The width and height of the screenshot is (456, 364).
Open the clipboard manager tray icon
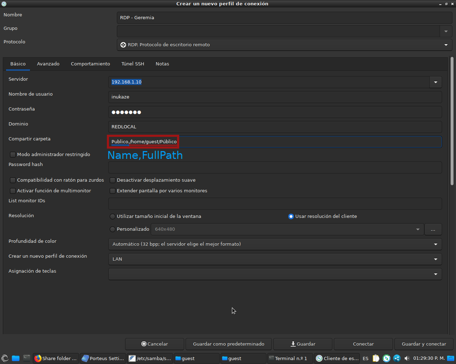[376, 359]
